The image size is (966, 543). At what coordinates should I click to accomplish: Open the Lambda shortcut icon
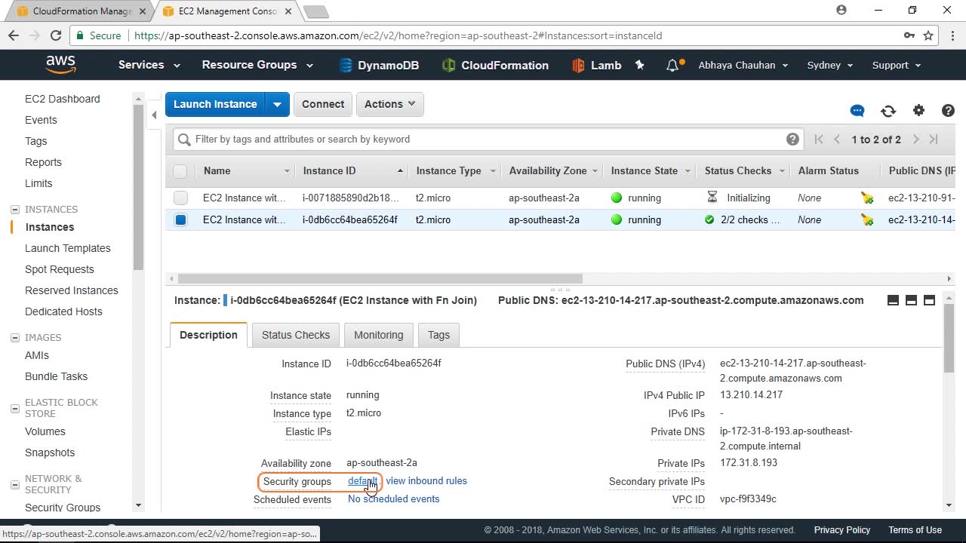(x=579, y=66)
